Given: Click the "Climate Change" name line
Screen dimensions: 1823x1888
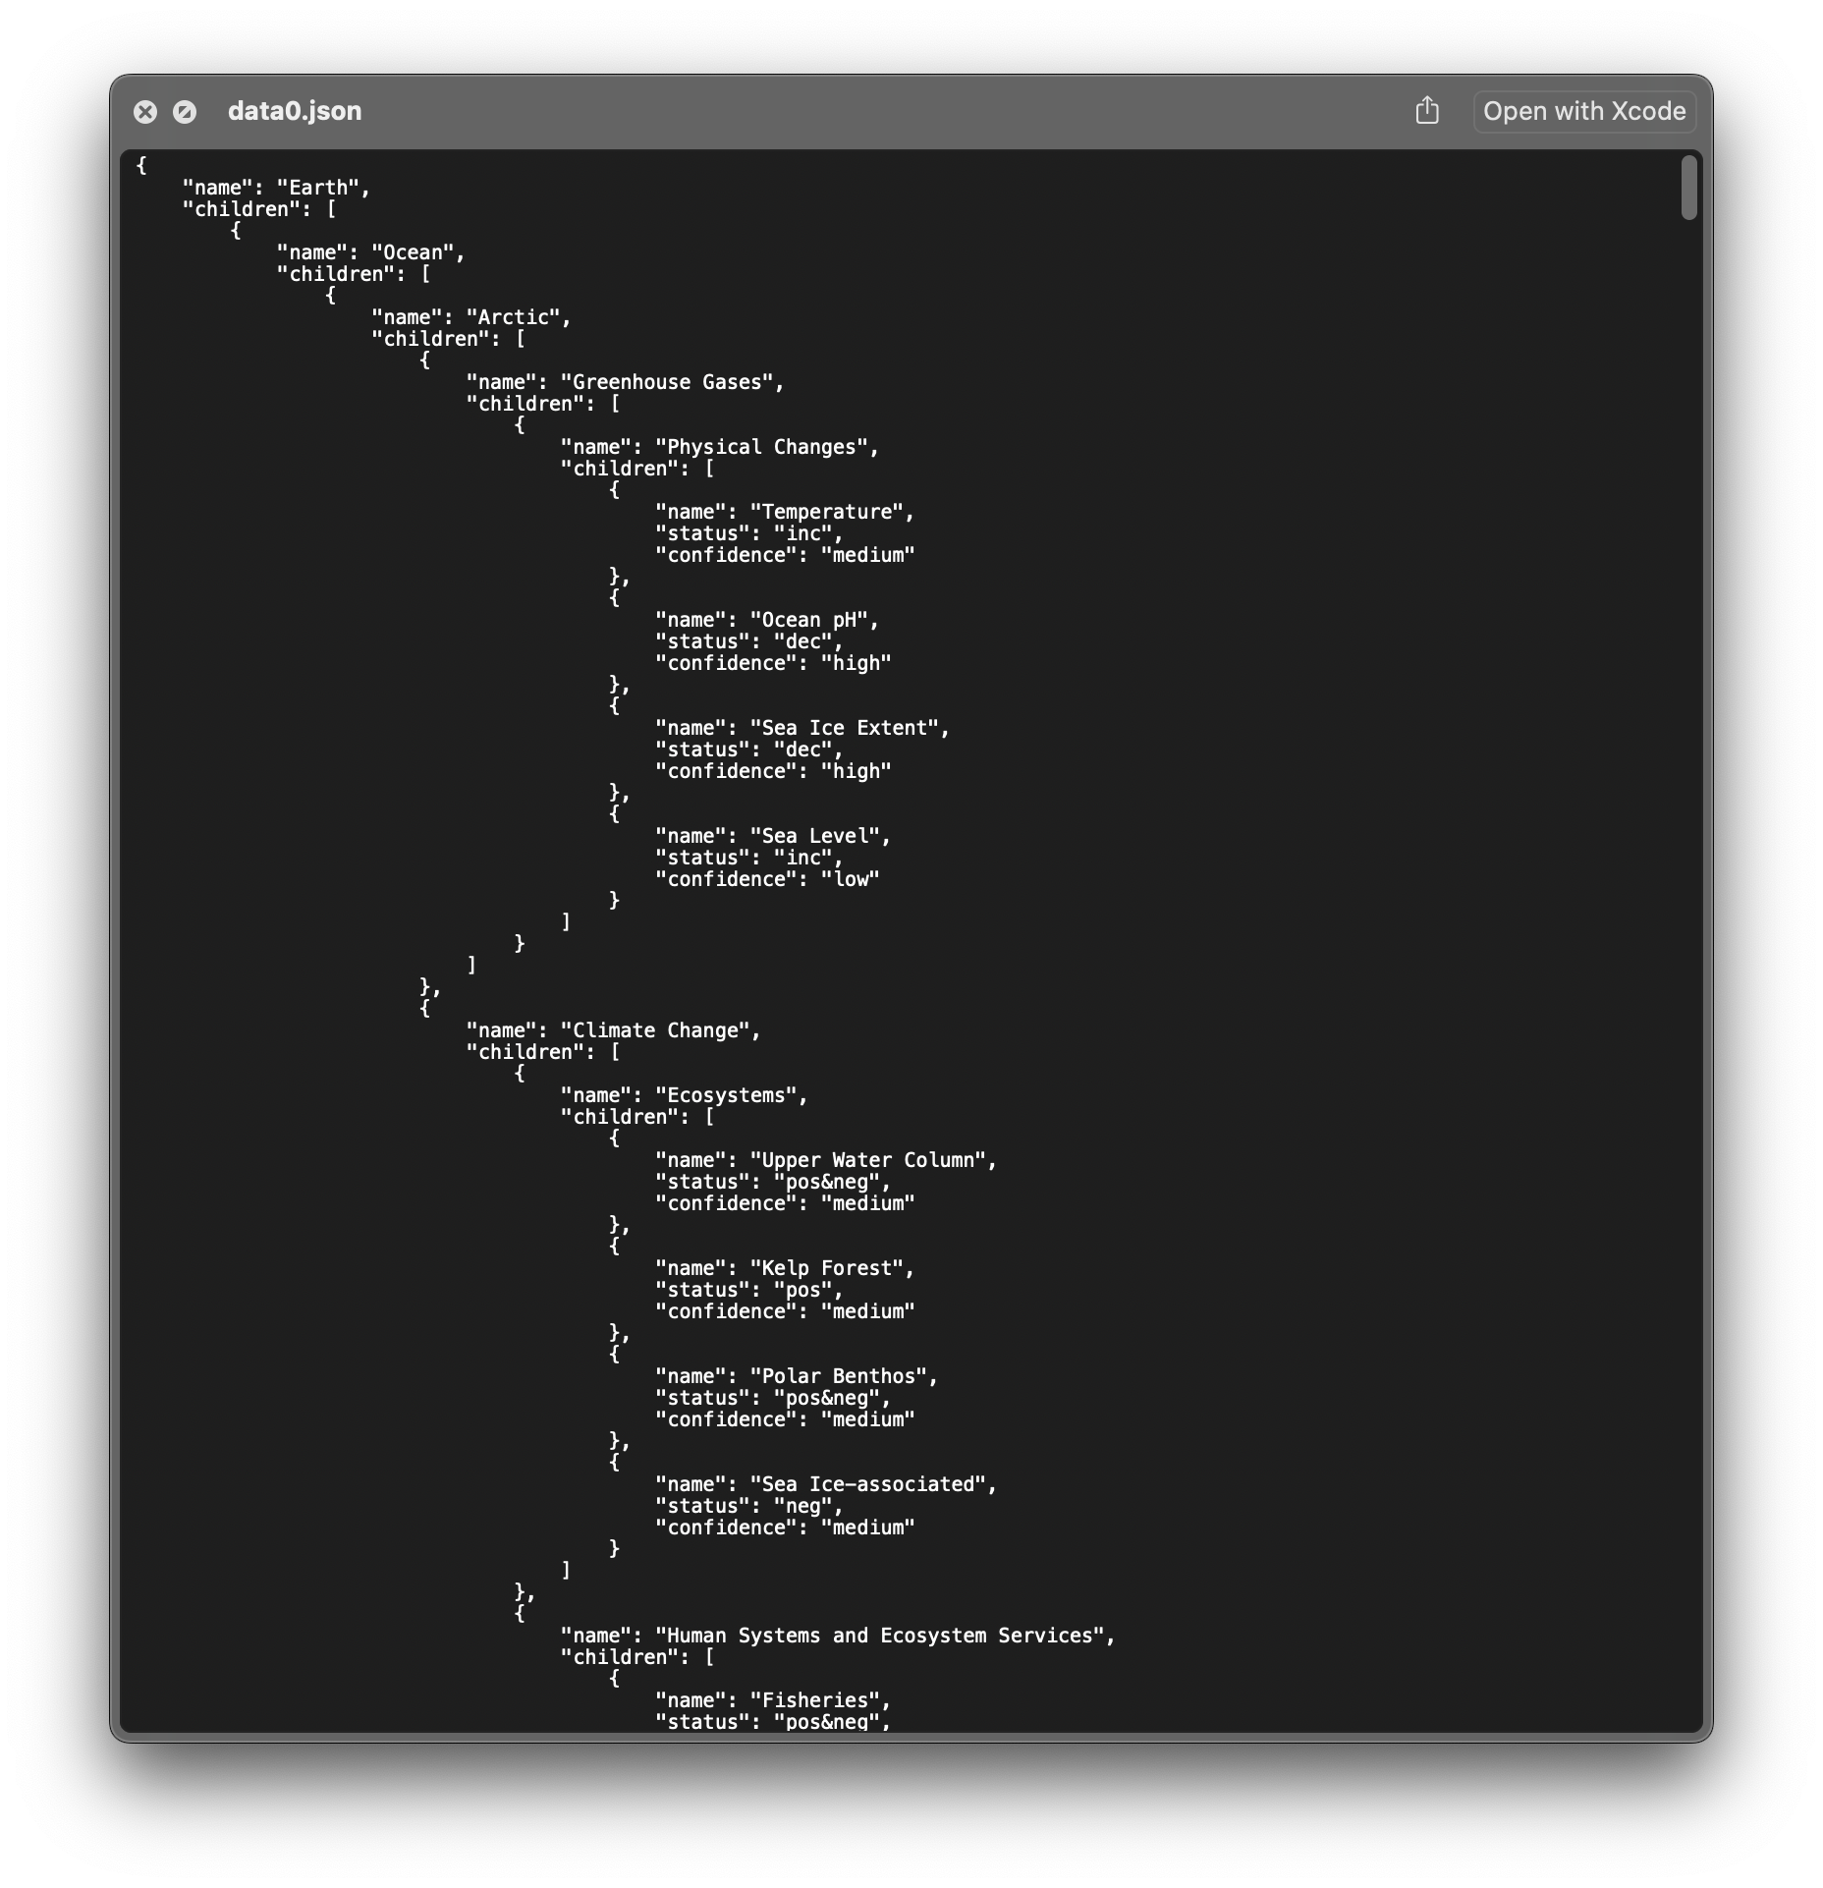Looking at the screenshot, I should pyautogui.click(x=613, y=1030).
